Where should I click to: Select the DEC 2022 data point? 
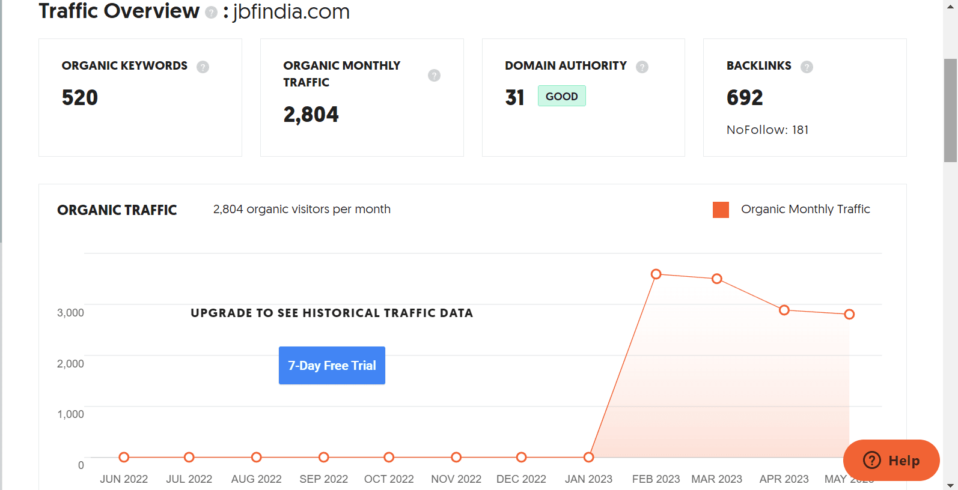(522, 457)
